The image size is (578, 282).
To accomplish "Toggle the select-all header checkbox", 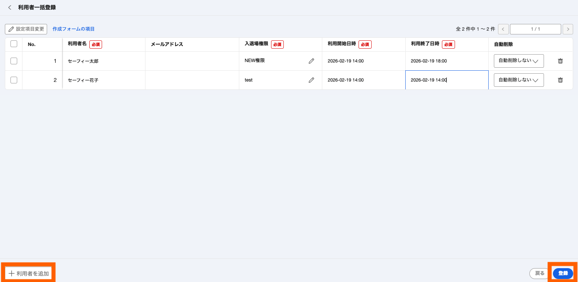I will pos(14,44).
